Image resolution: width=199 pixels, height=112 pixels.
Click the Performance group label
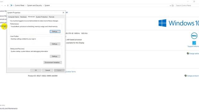pyautogui.click(x=14, y=24)
